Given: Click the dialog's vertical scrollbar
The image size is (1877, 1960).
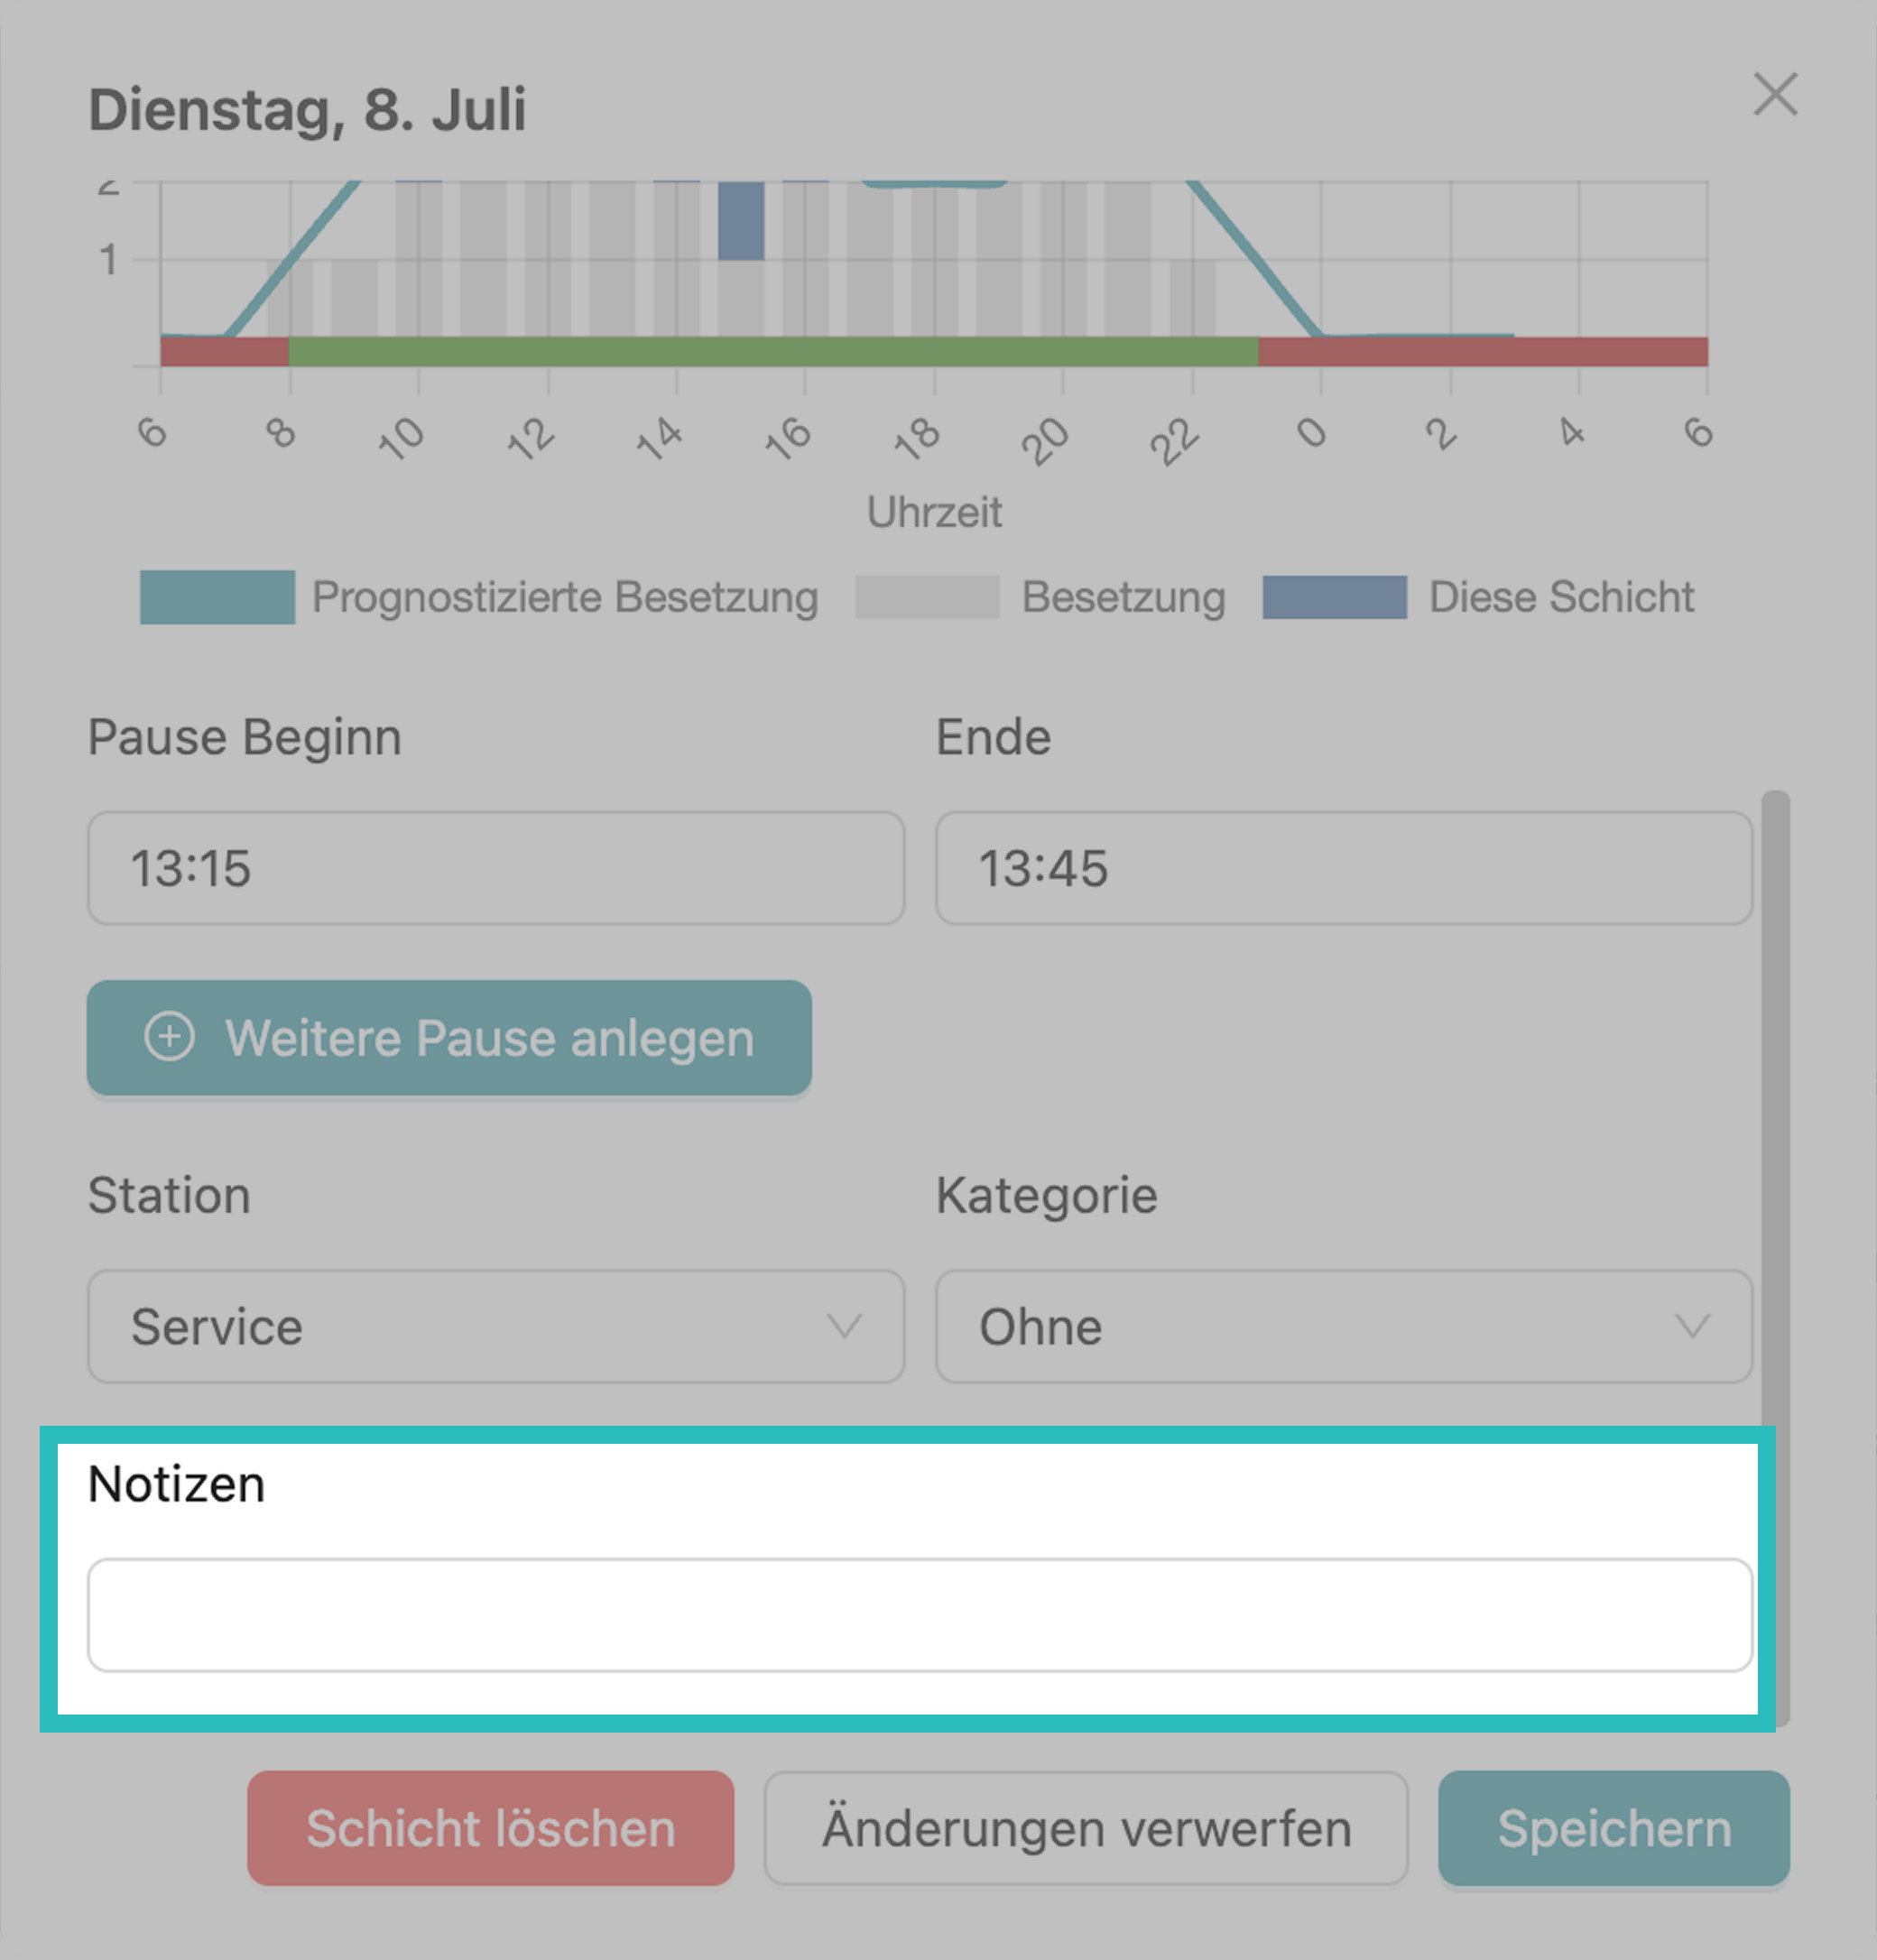Looking at the screenshot, I should coord(1775,1100).
